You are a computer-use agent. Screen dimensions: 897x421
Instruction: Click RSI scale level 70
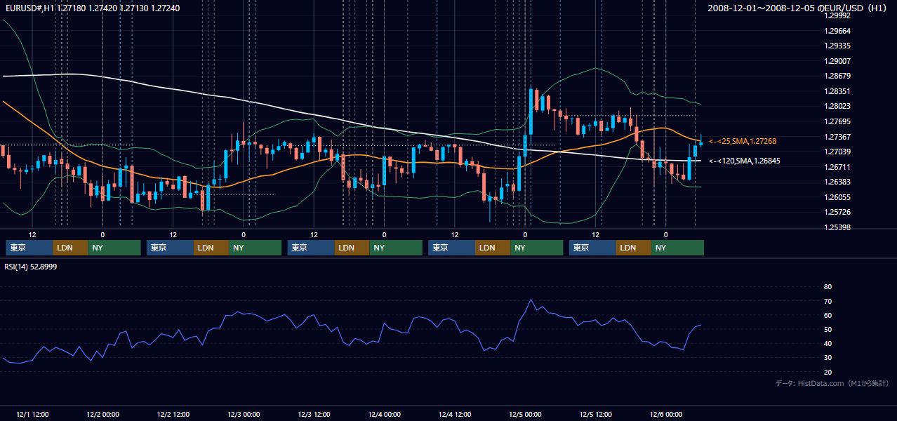828,301
